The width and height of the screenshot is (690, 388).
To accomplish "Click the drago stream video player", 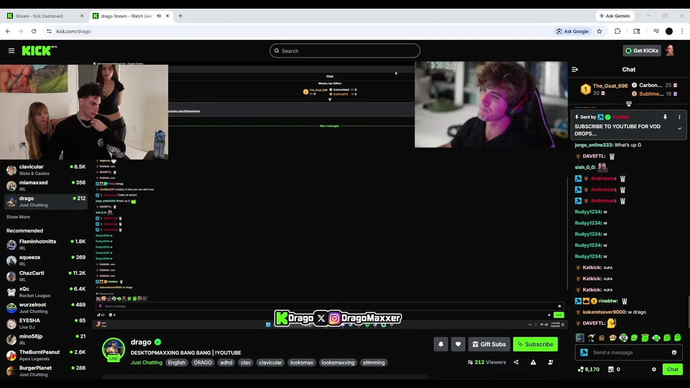I will (329, 195).
